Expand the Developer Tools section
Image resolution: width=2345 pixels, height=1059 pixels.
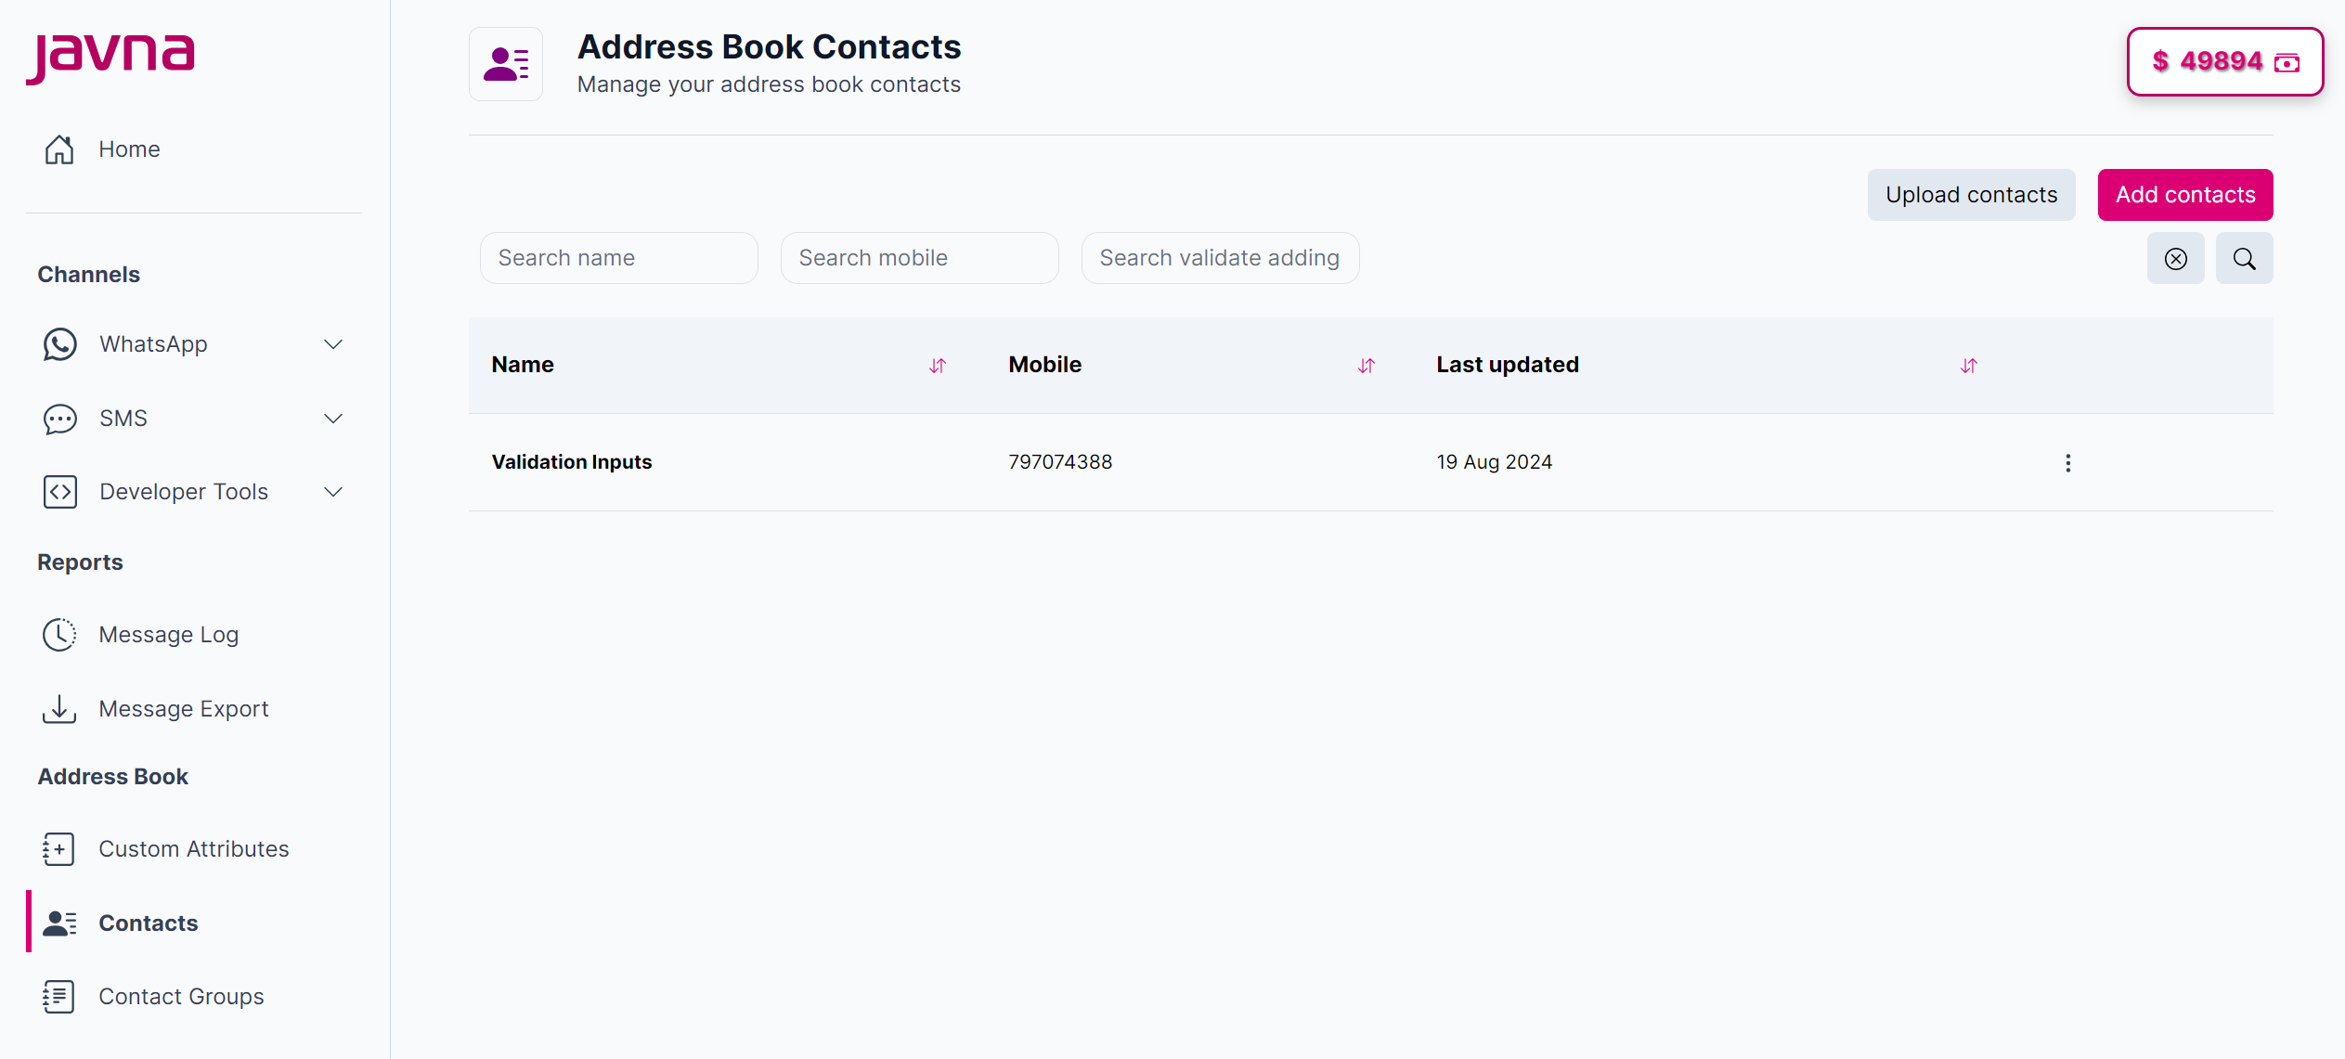333,492
